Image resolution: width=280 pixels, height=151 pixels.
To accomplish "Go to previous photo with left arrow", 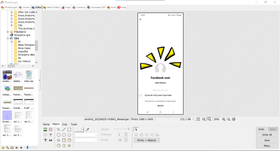I will tap(17, 148).
